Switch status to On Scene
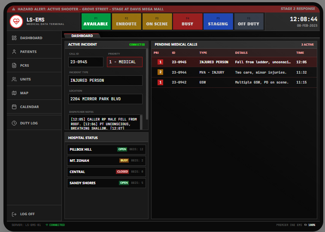 (x=157, y=22)
